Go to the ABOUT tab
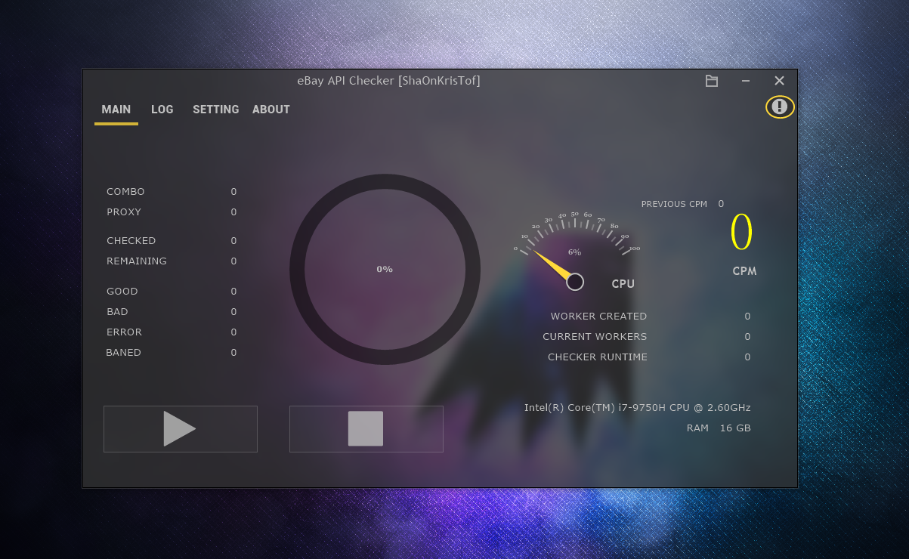The image size is (909, 559). point(271,110)
